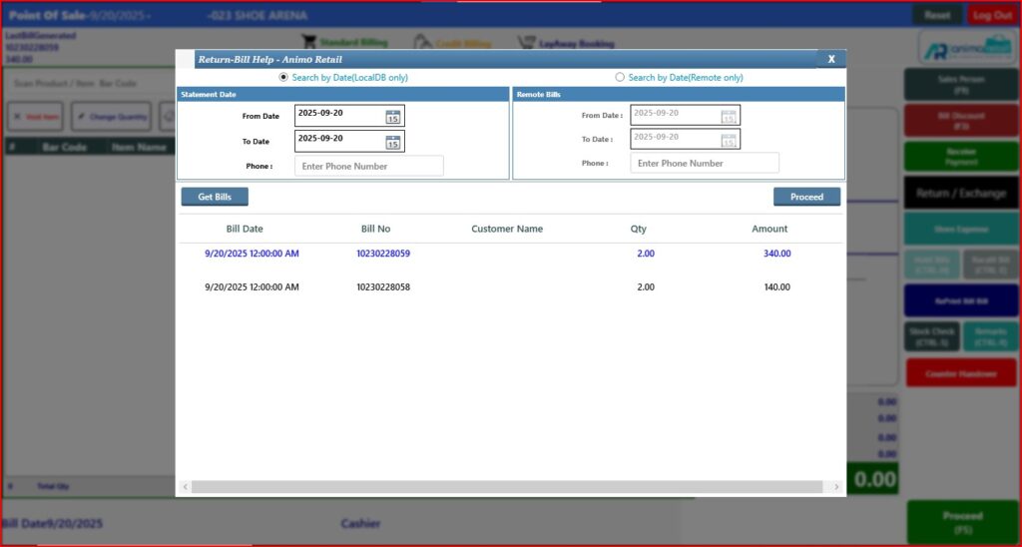Select Search by Date (LocalDB only) radio
The image size is (1022, 547).
click(x=283, y=77)
